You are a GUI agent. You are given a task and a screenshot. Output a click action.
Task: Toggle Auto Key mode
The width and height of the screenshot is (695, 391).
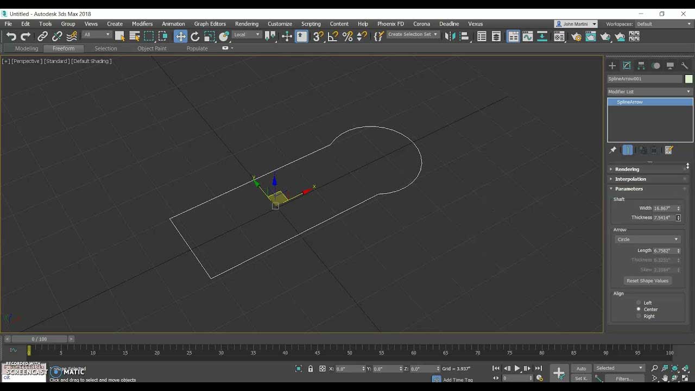click(x=581, y=368)
